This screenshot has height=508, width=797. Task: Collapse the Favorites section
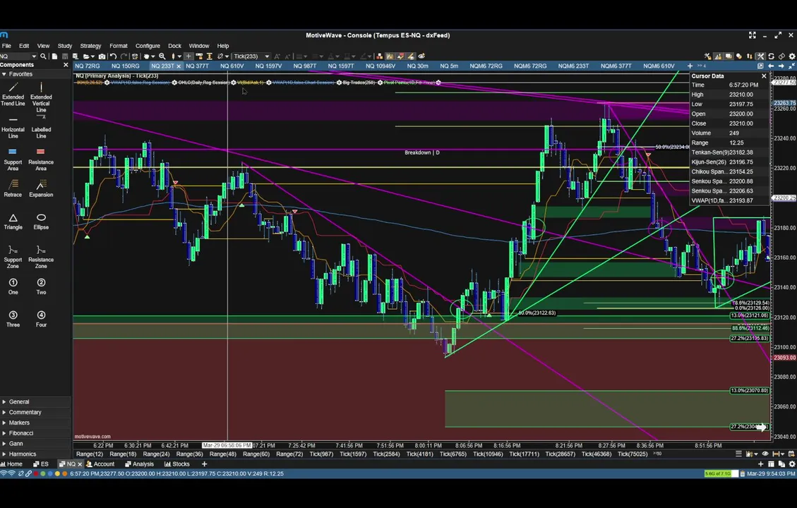[x=4, y=74]
